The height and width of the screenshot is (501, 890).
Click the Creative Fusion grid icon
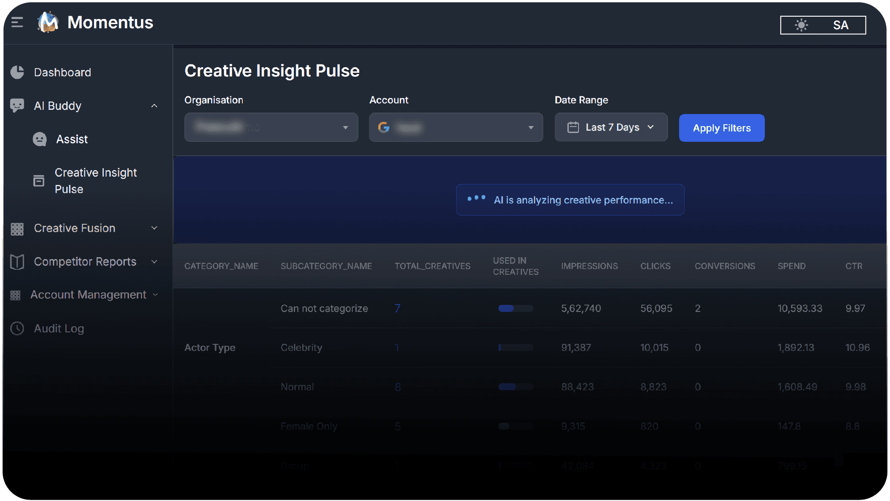coord(17,228)
